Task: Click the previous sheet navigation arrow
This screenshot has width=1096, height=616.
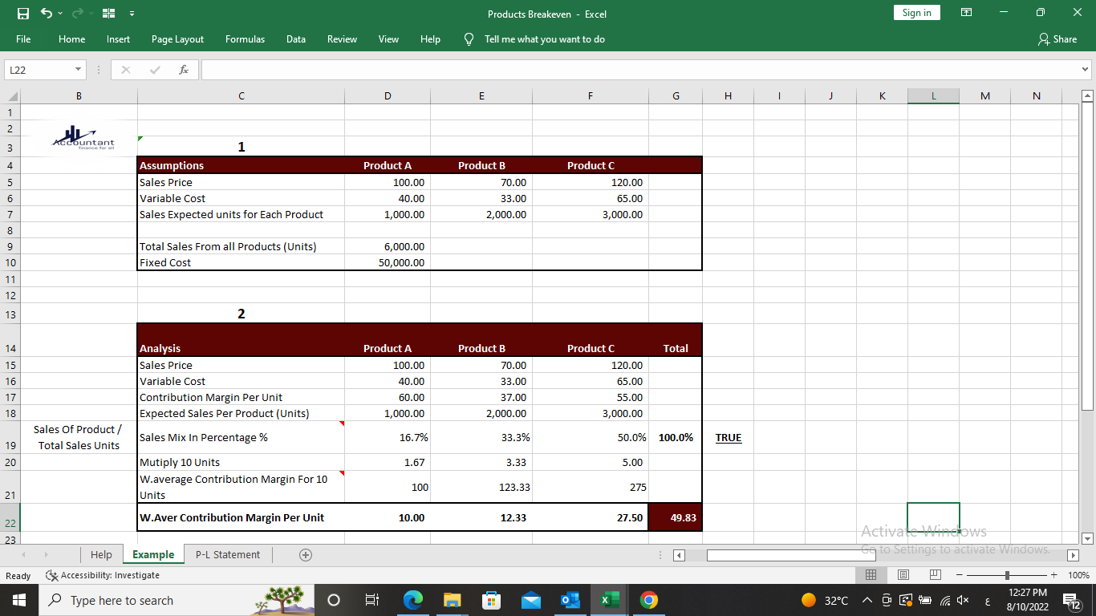Action: pos(22,554)
